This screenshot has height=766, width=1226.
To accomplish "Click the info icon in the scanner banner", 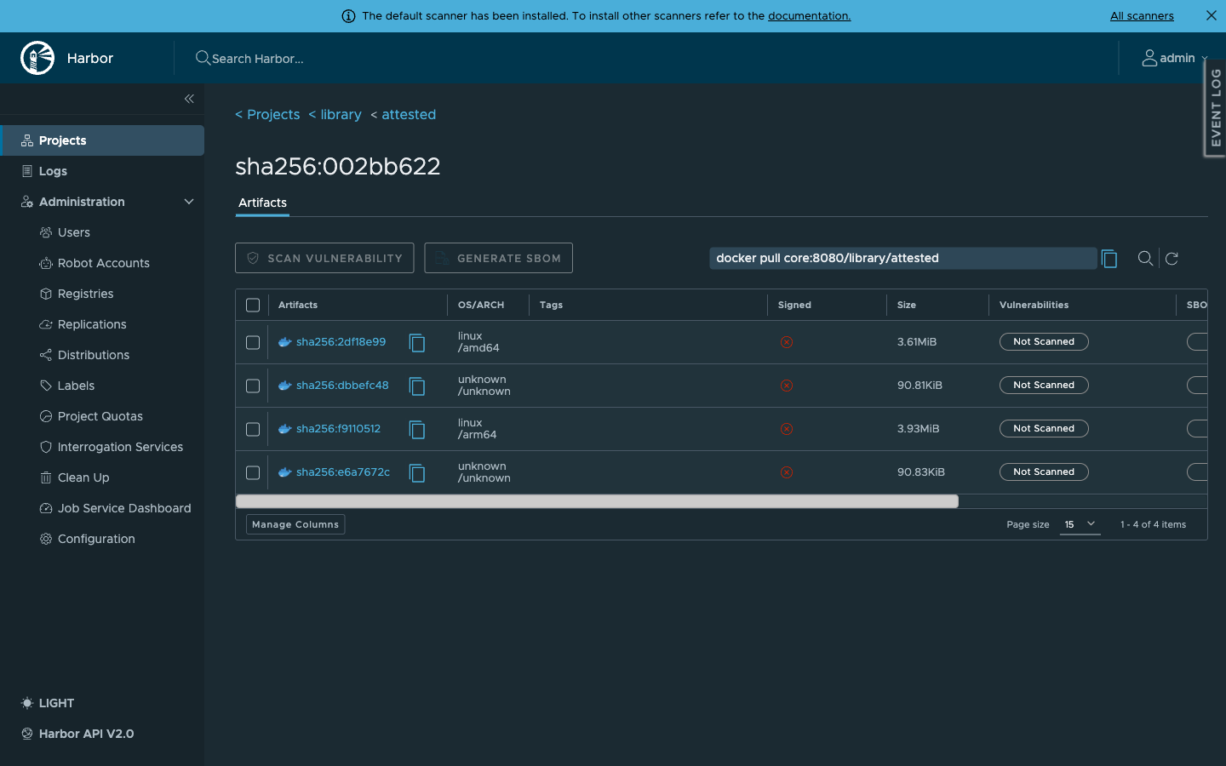I will tap(348, 16).
